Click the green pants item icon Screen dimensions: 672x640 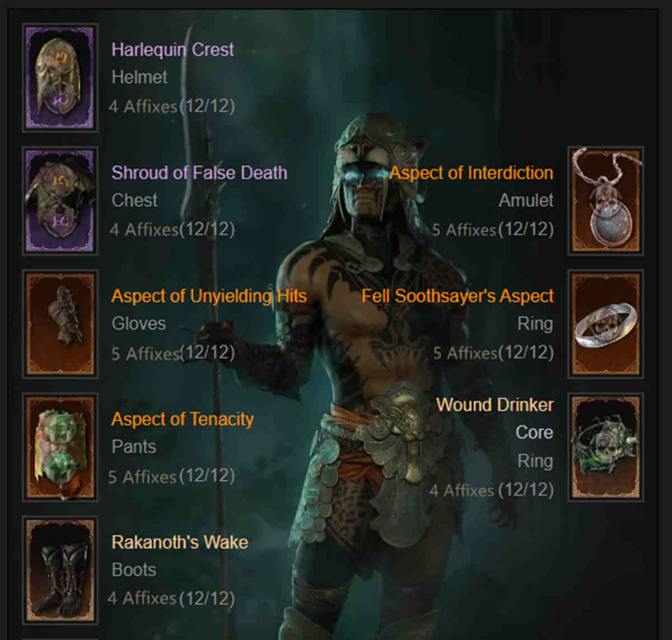point(60,447)
